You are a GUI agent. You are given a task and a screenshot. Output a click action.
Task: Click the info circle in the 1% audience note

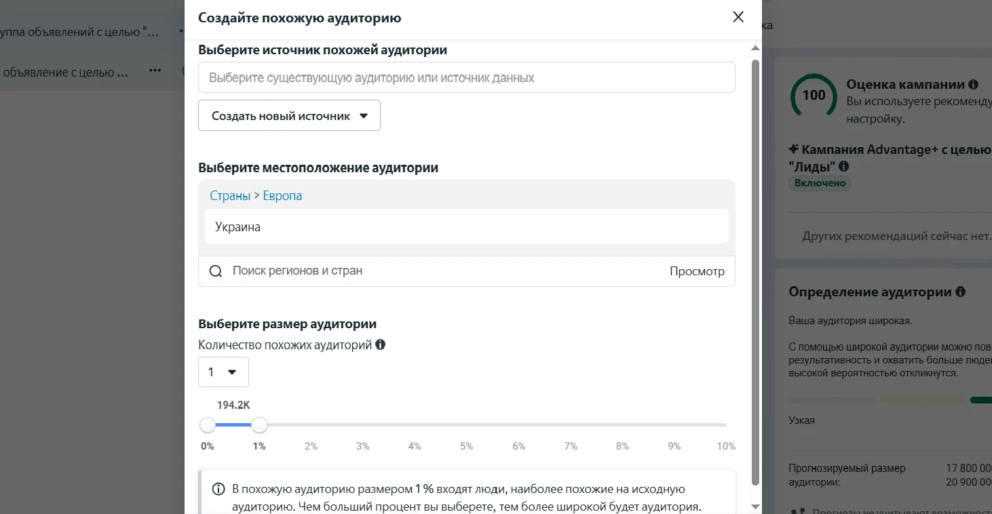(x=218, y=488)
